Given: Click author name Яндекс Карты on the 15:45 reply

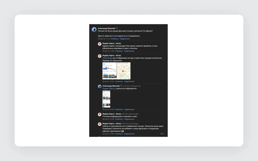Looking at the screenshot, I should coord(108,114).
